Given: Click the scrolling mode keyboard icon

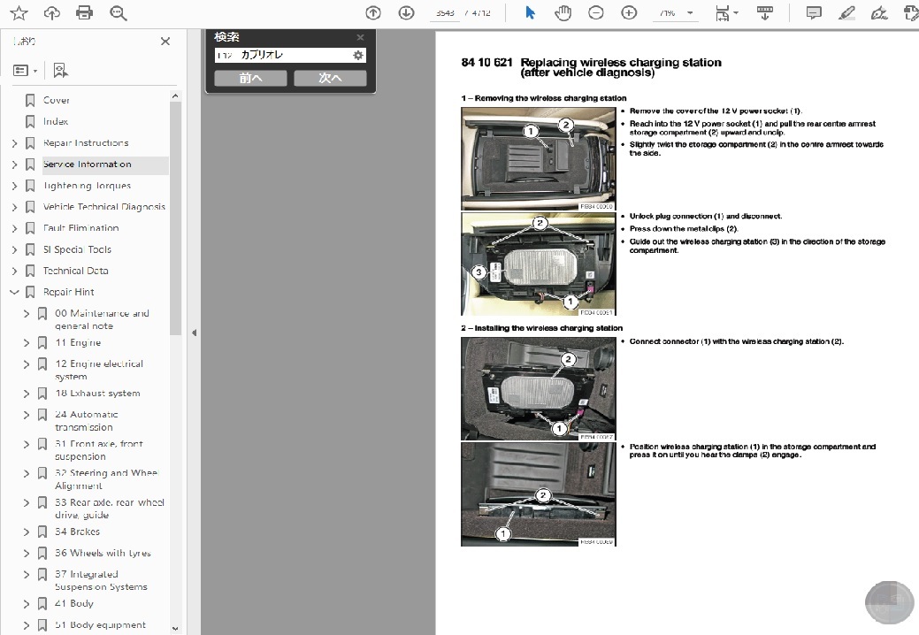Looking at the screenshot, I should pyautogui.click(x=764, y=13).
